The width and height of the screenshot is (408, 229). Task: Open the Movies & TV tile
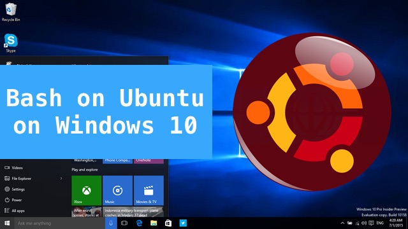click(149, 190)
